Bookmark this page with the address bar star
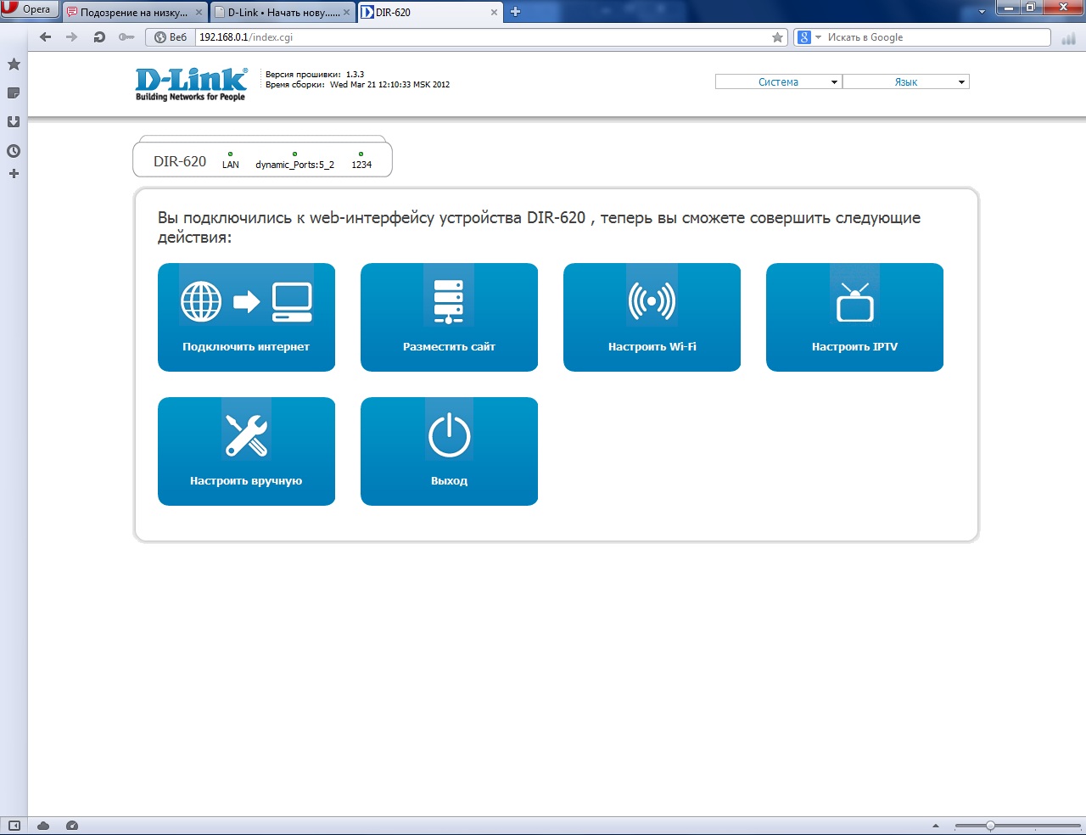This screenshot has width=1086, height=835. [x=777, y=37]
